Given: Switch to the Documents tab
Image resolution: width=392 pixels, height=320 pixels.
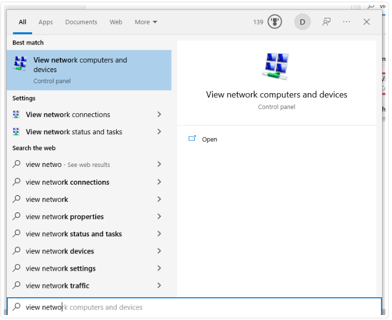Looking at the screenshot, I should click(x=81, y=22).
